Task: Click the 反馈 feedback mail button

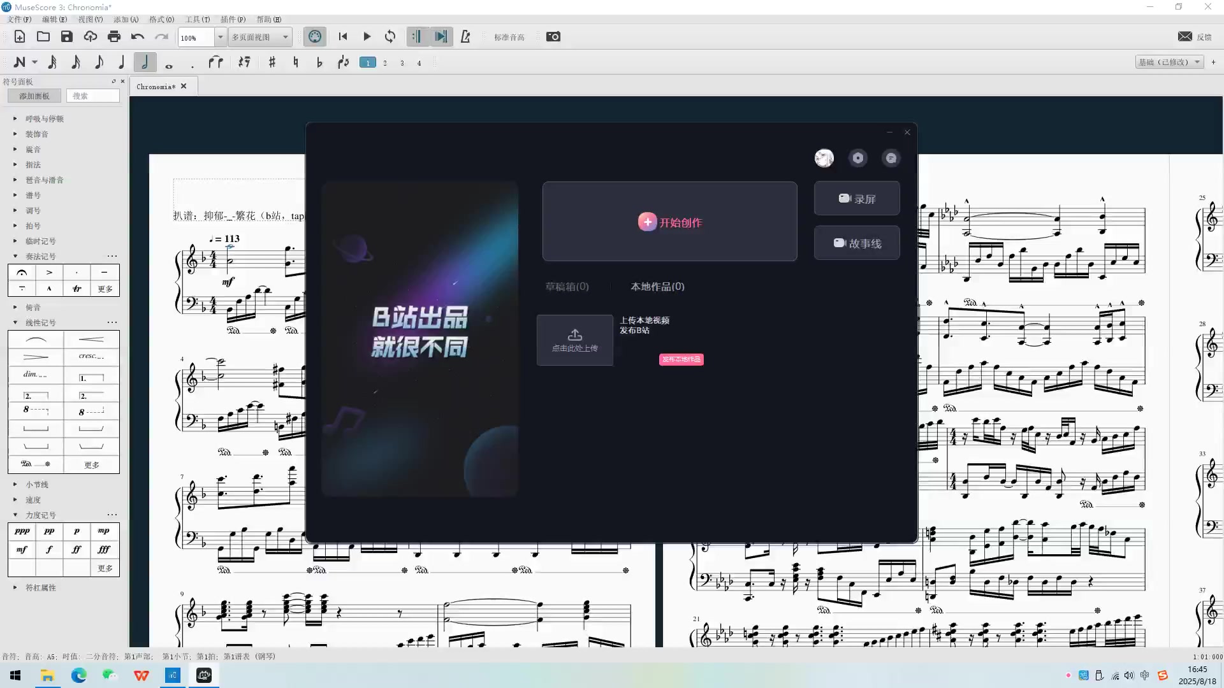Action: 1195,37
